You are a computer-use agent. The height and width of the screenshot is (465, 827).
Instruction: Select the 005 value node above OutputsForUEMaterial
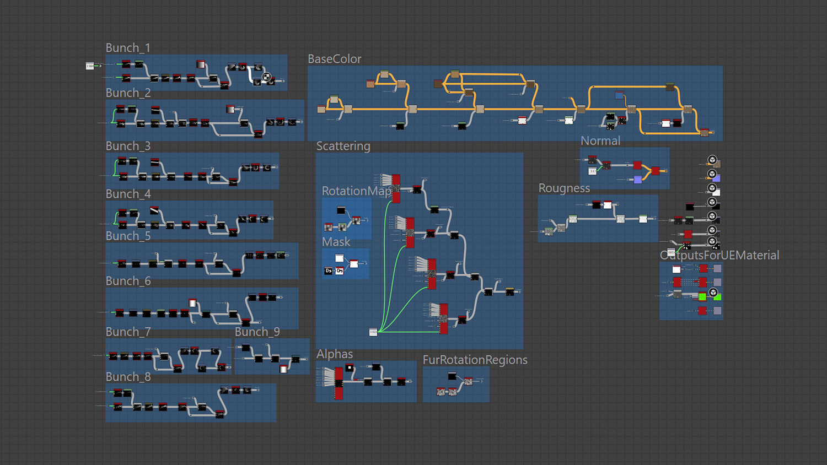point(671,252)
